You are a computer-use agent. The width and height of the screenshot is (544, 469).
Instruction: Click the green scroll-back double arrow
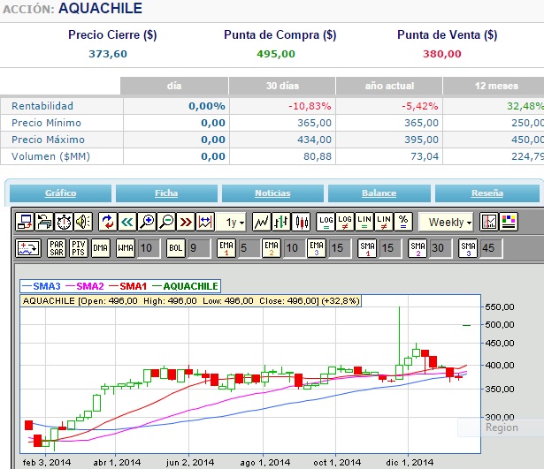[127, 222]
